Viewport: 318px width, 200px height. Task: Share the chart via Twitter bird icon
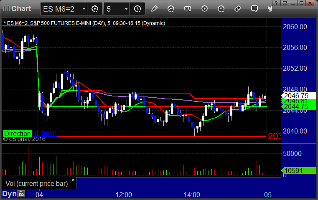[x=270, y=9]
